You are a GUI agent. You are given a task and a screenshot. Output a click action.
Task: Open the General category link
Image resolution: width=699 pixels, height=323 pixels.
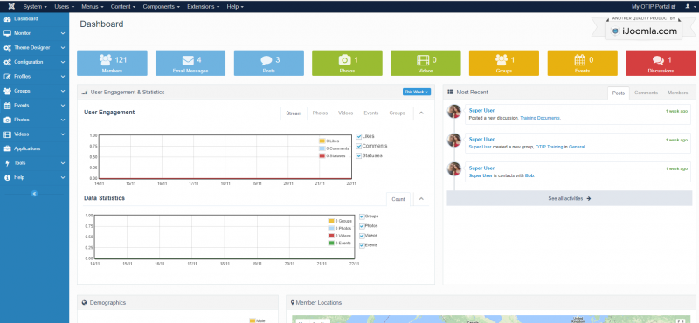(577, 147)
